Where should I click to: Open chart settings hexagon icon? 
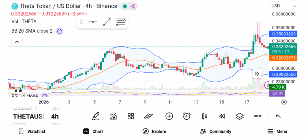click(x=284, y=102)
